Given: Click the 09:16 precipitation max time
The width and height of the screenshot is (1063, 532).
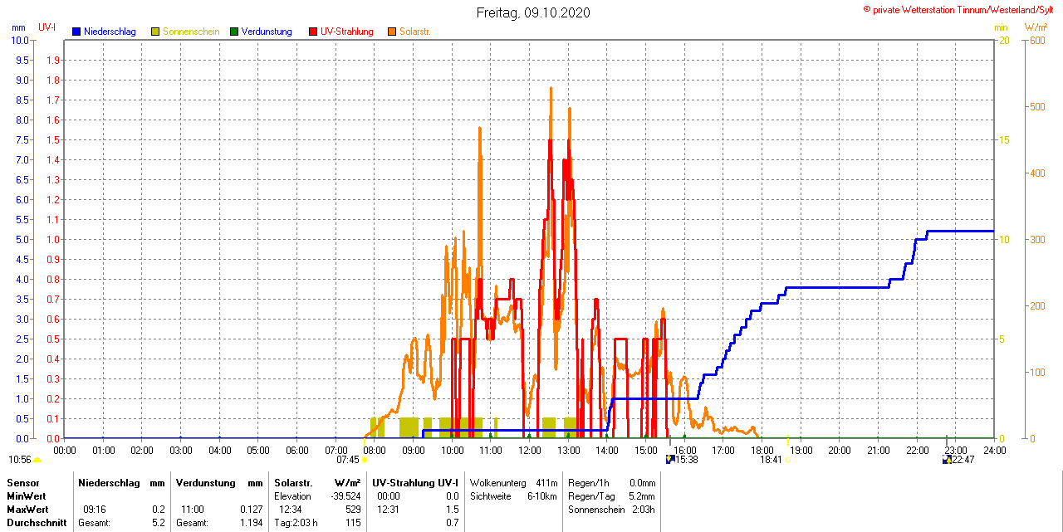Looking at the screenshot, I should coord(95,510).
